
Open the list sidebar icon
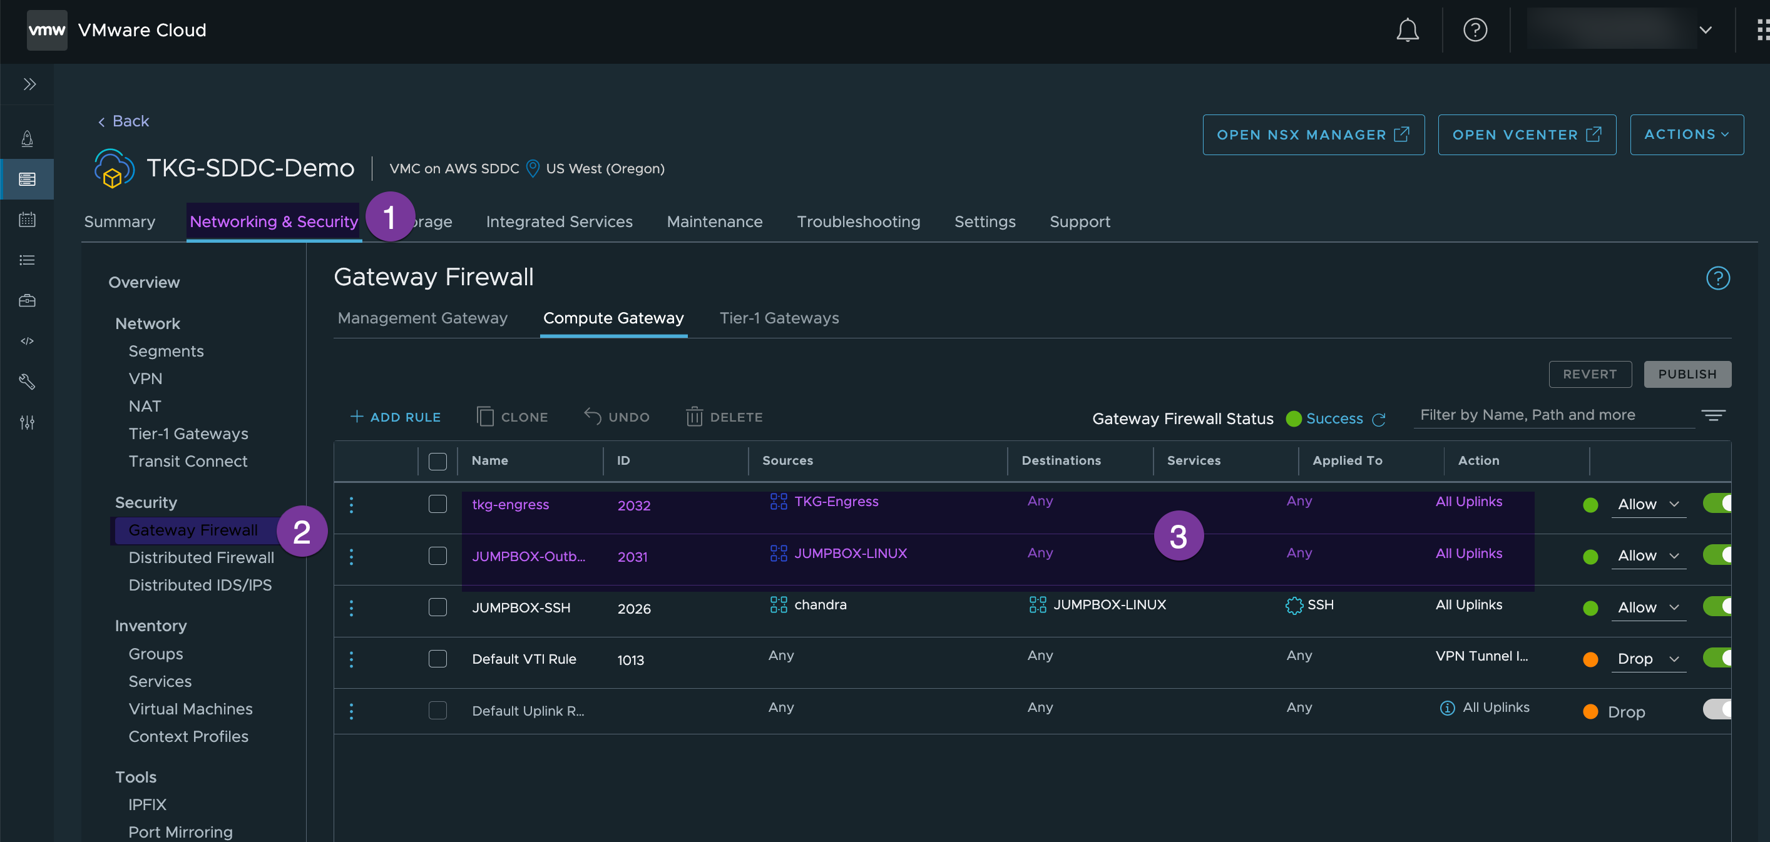[27, 260]
